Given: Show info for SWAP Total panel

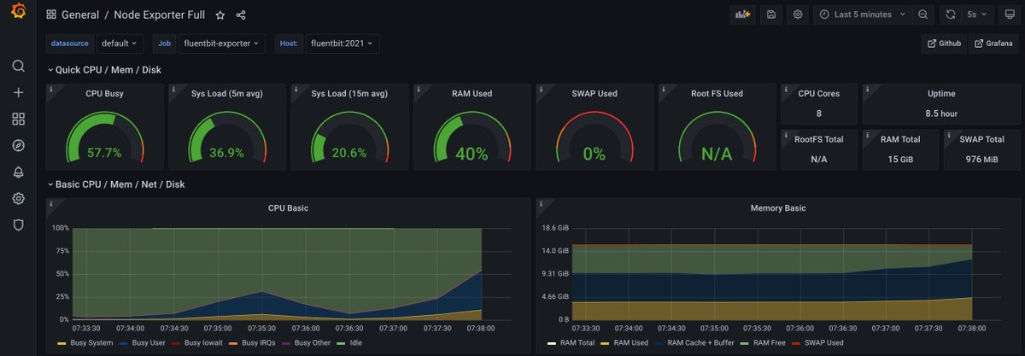Looking at the screenshot, I should pyautogui.click(x=948, y=134).
